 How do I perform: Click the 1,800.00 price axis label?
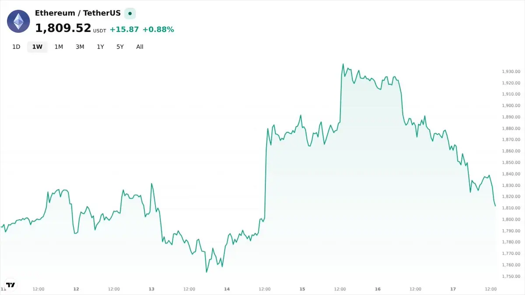[511, 219]
